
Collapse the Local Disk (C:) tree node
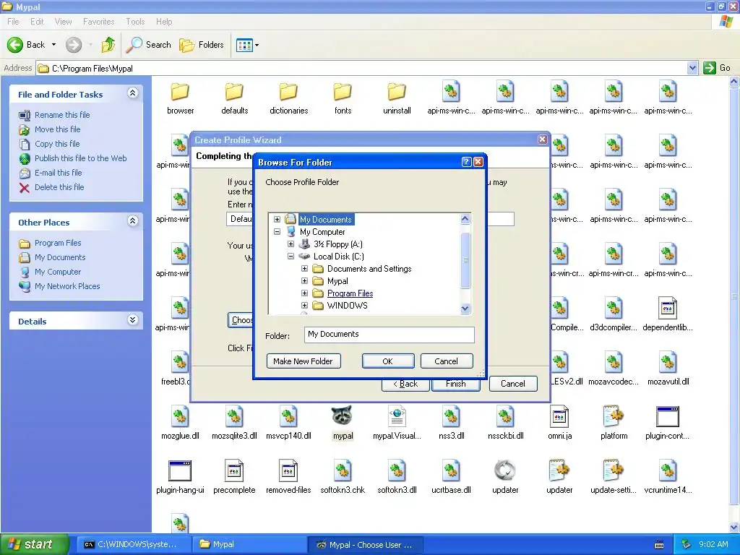tap(291, 257)
